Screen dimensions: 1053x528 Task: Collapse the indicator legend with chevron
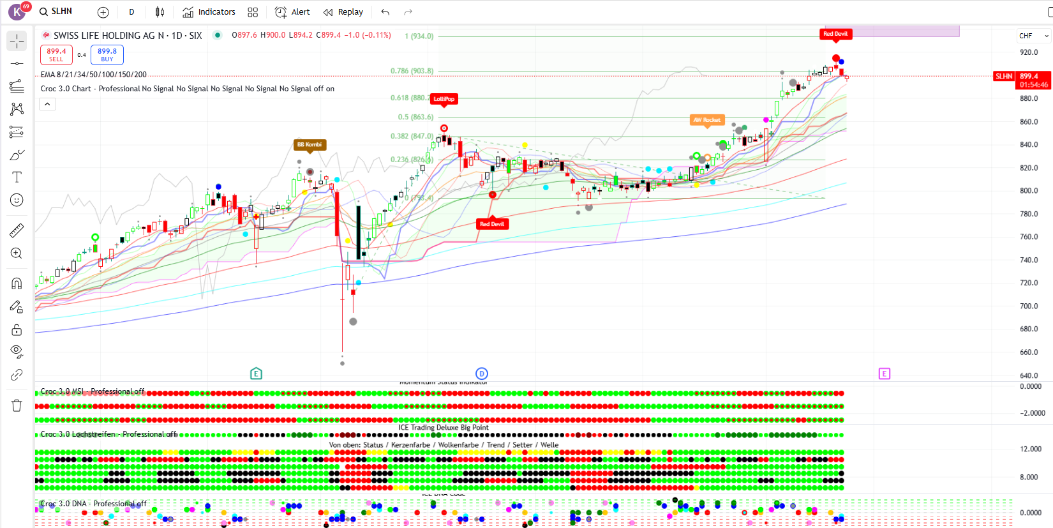point(48,104)
